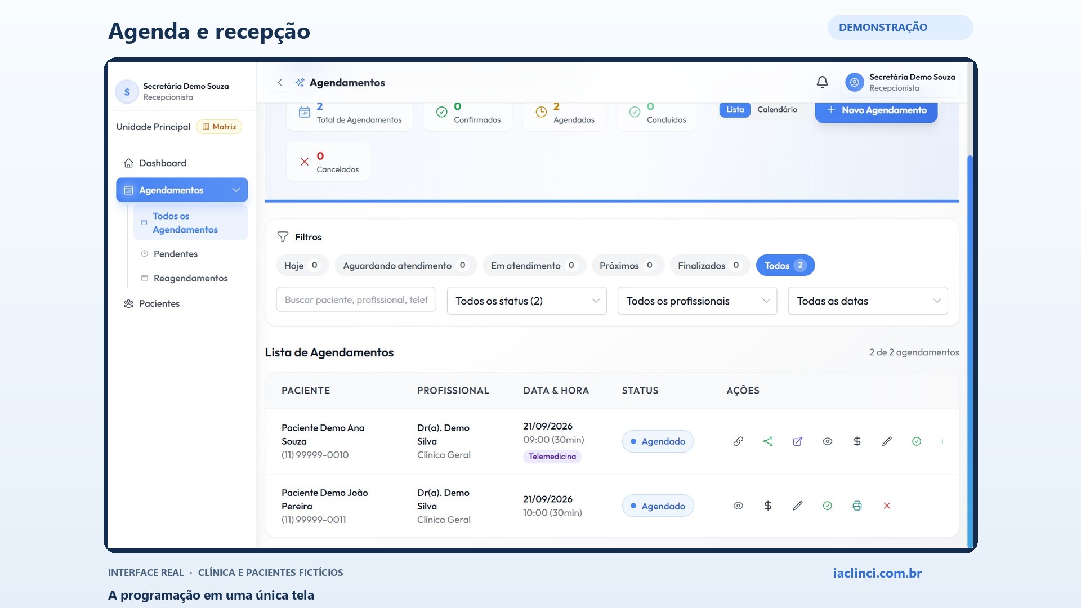The width and height of the screenshot is (1081, 608).
Task: Open the Todas as datas dropdown
Action: pyautogui.click(x=868, y=301)
